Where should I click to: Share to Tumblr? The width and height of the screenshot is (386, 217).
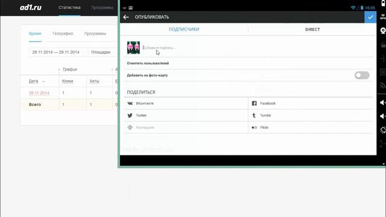[x=311, y=115]
